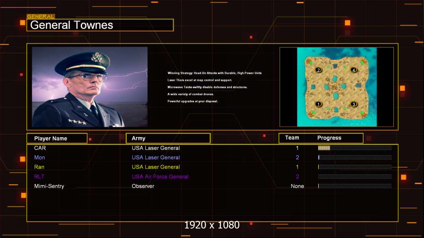Click the combat drones description line
The width and height of the screenshot is (424, 238).
(x=191, y=94)
